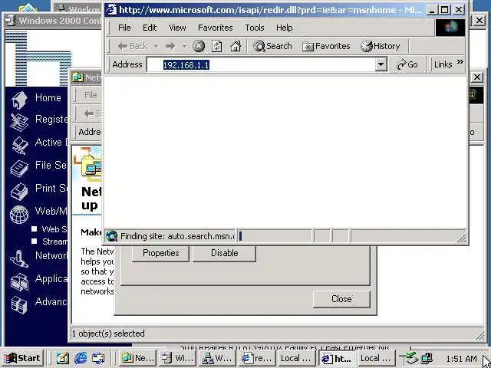Screen dimensions: 491x368
Task: Open the File menu in the Network window
Action: coord(91,95)
